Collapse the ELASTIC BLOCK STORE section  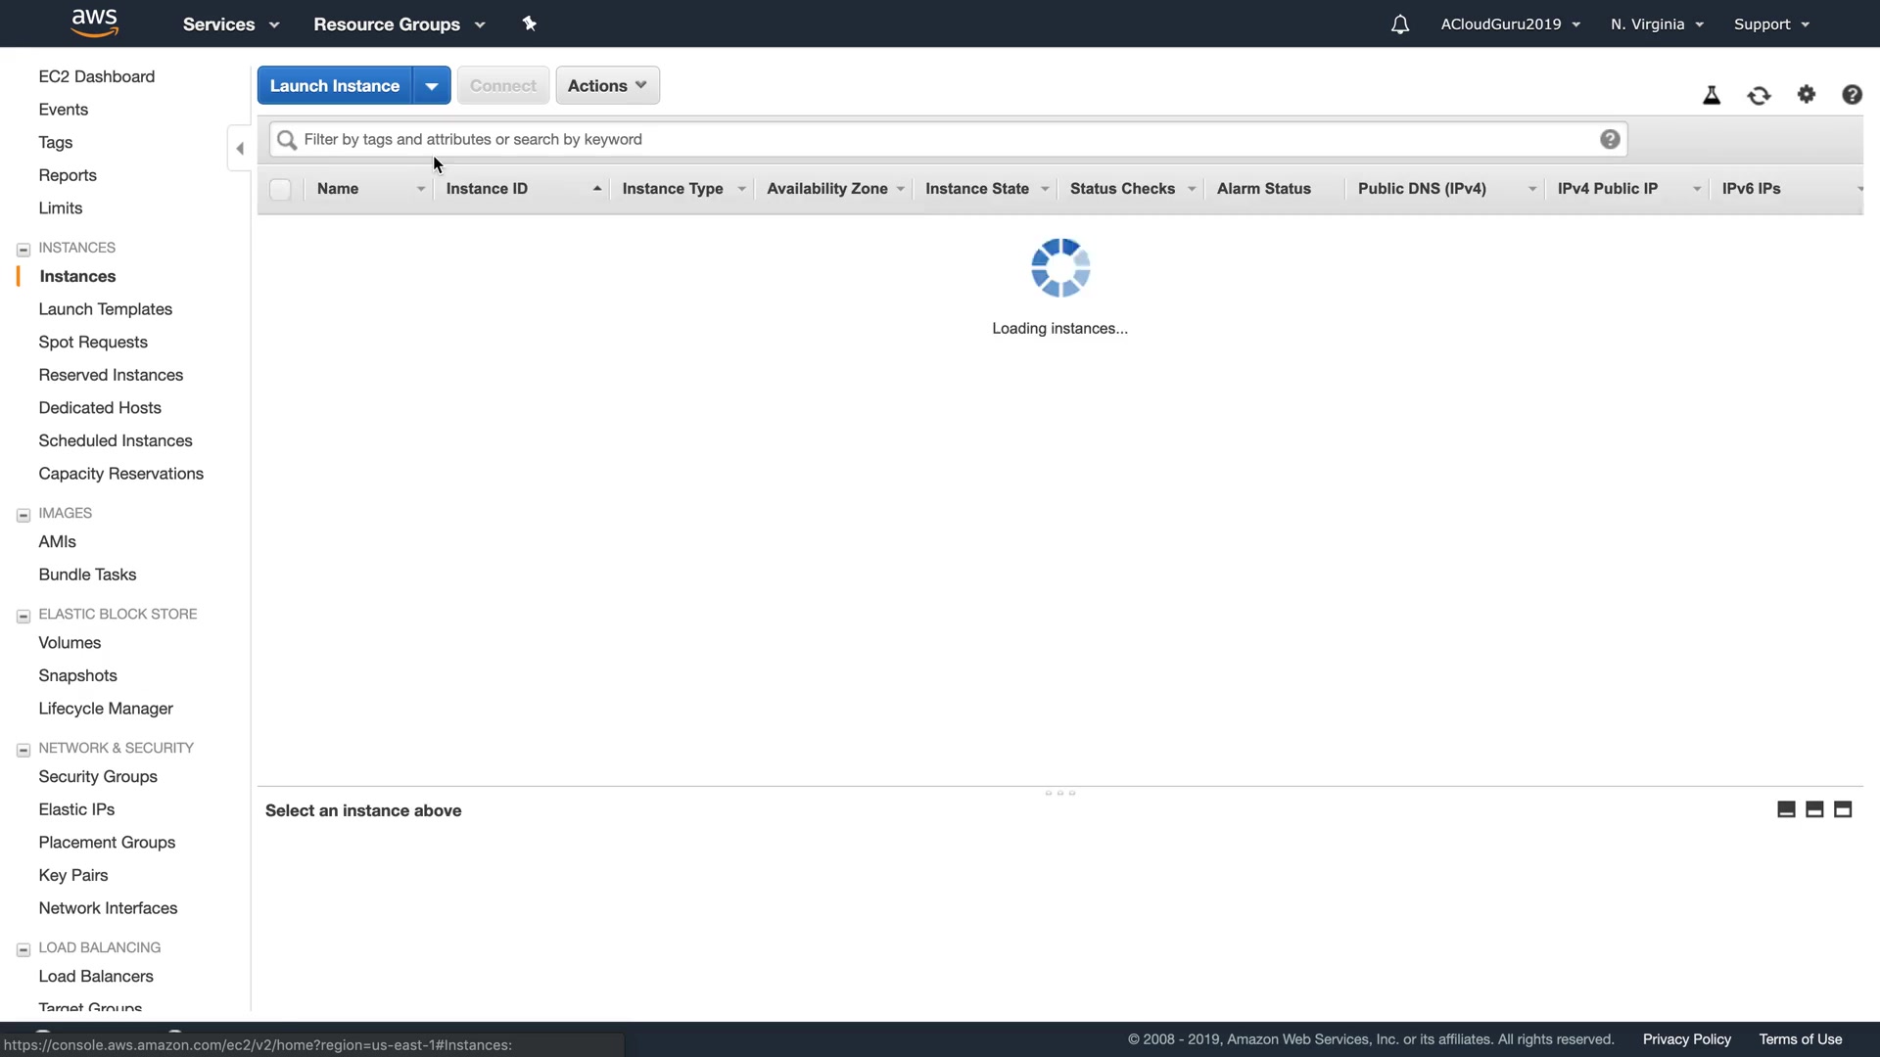point(23,616)
